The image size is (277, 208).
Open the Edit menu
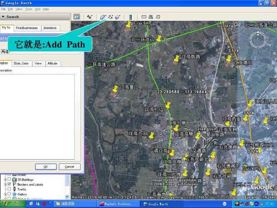point(10,9)
